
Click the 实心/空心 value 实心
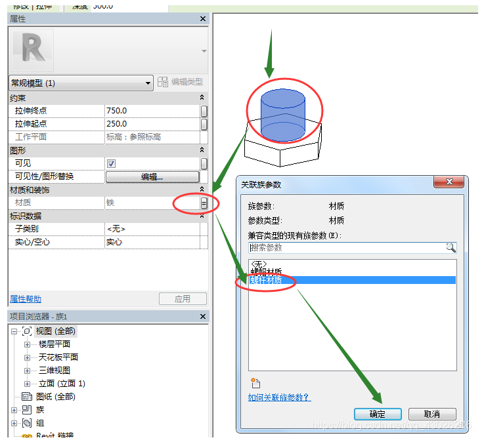[152, 242]
